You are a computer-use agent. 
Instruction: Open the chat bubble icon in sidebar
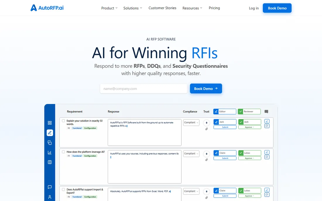point(50,187)
